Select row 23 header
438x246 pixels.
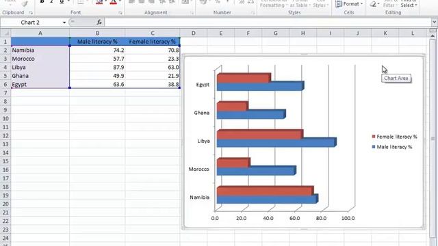pos(5,230)
